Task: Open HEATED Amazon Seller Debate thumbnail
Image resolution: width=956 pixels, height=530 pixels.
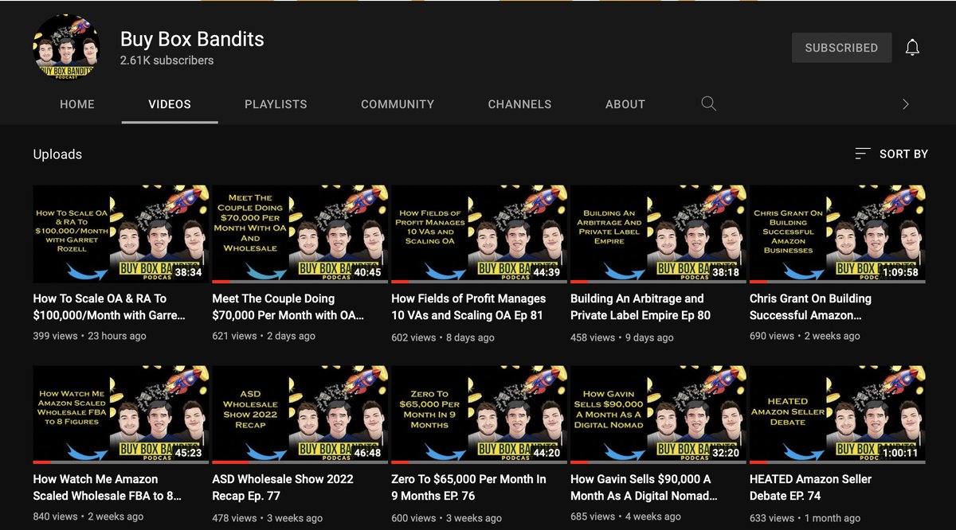Action: tap(838, 415)
